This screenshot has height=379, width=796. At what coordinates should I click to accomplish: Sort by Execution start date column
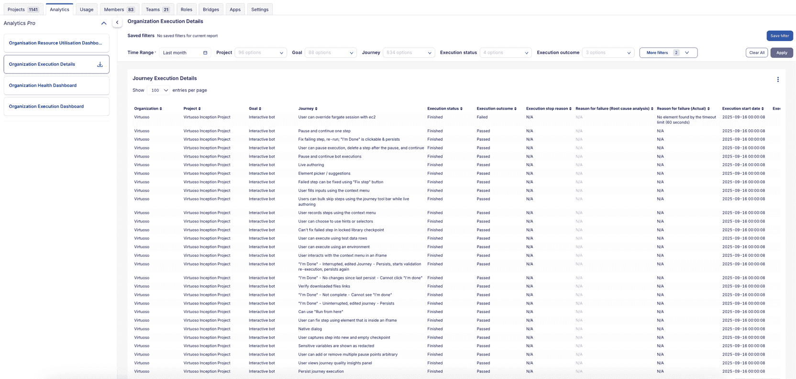pyautogui.click(x=743, y=109)
